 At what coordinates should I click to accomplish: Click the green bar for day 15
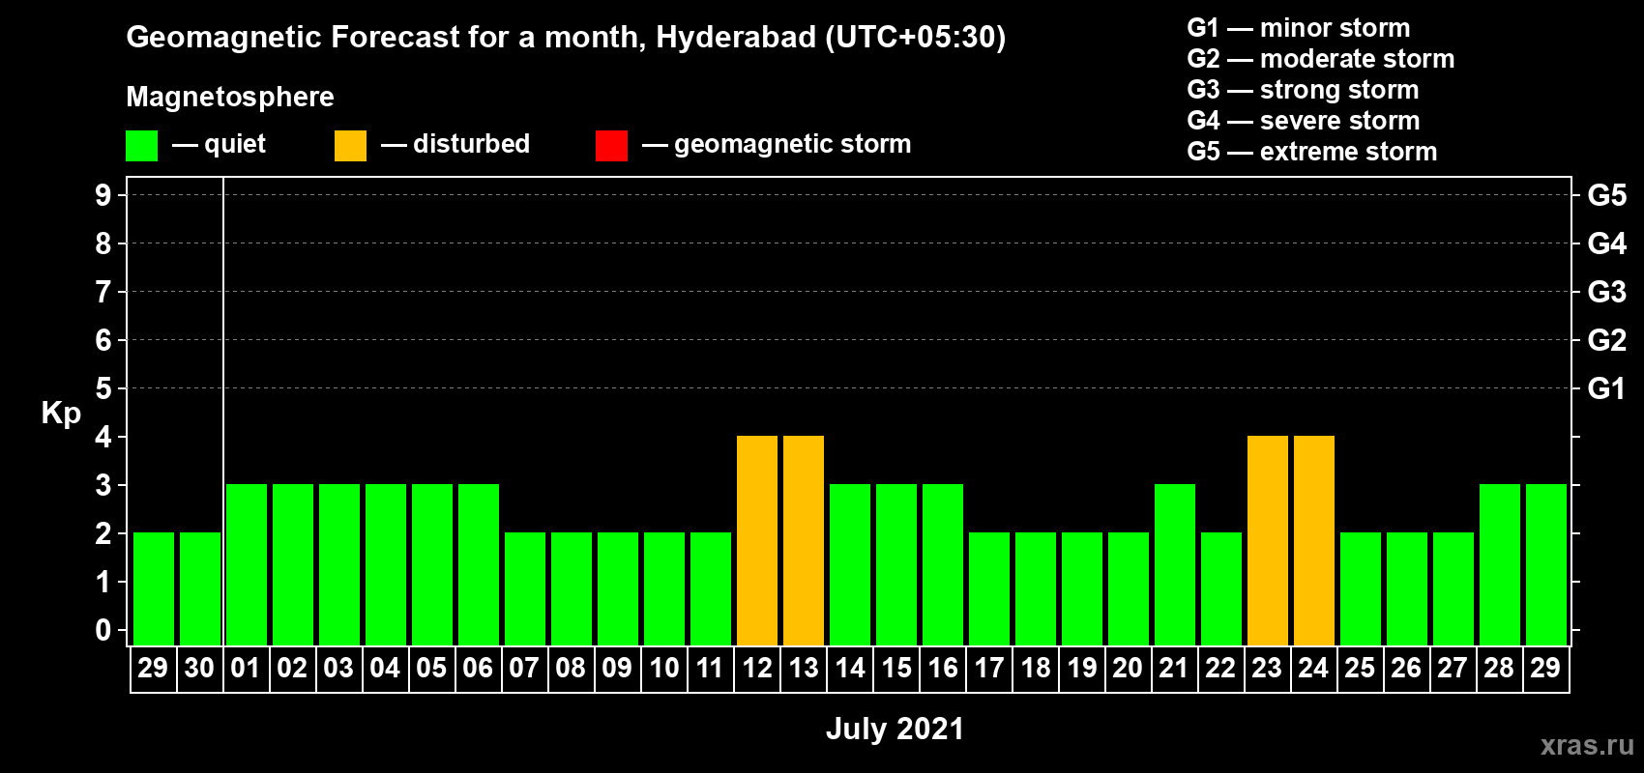[x=896, y=564]
